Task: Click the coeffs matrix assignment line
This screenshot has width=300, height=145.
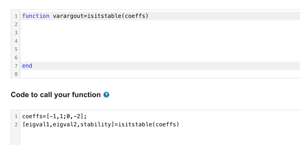Action: pyautogui.click(x=54, y=116)
